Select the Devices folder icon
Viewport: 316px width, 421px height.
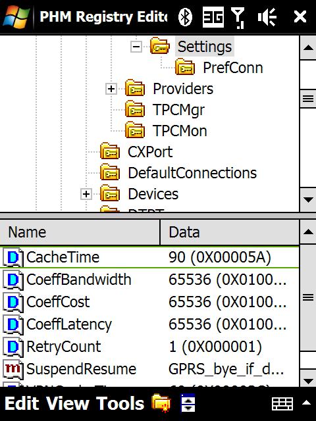110,193
